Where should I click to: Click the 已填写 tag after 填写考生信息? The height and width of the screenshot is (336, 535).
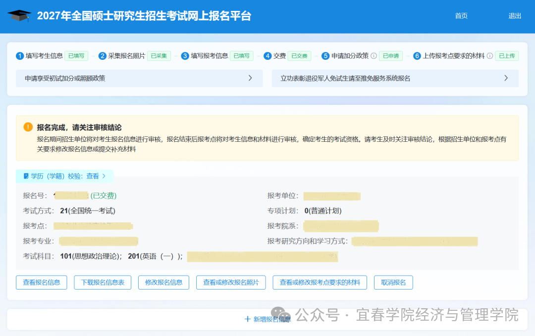(x=76, y=56)
